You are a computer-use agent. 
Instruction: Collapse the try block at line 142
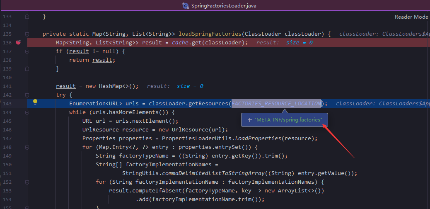(27, 95)
